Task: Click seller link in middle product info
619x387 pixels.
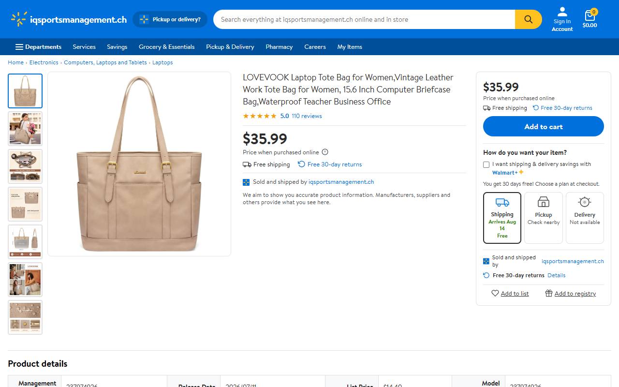Action: (341, 182)
